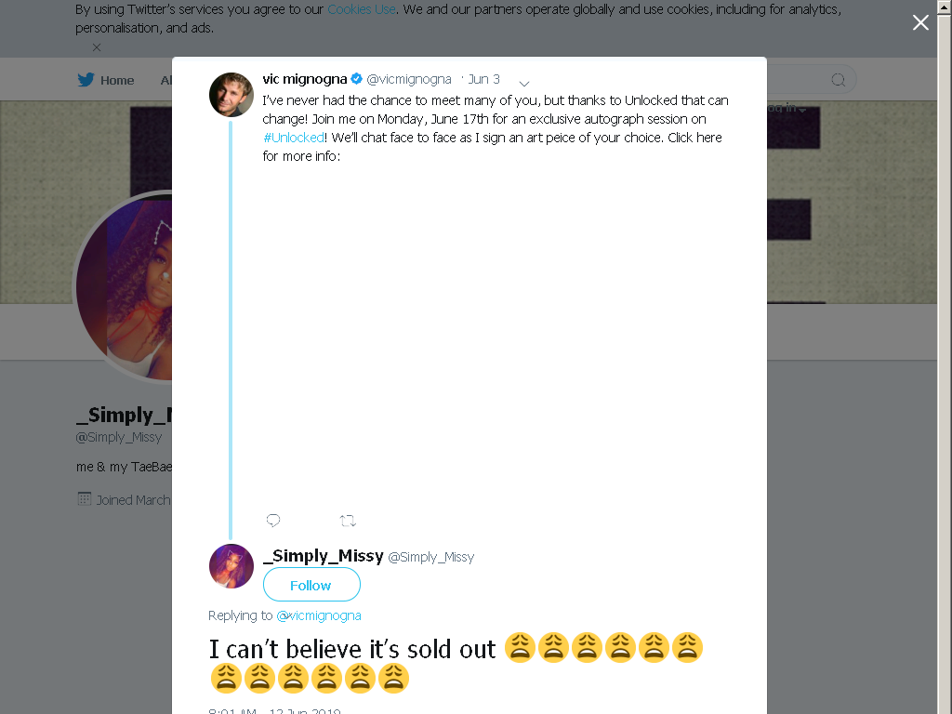Open the @Simply_Missy handle in reply
952x714 pixels.
[x=431, y=557]
